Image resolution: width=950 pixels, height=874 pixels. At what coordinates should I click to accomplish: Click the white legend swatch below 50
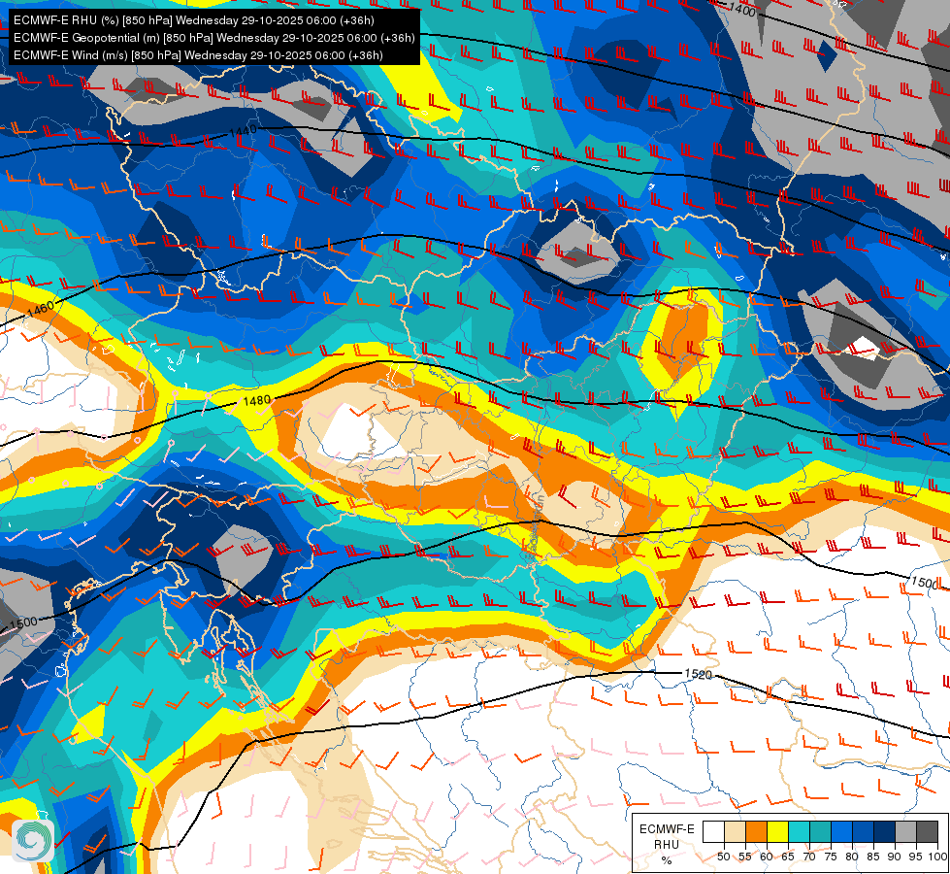713,831
